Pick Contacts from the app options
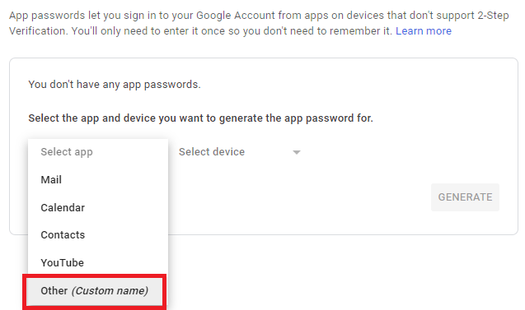 tap(98, 235)
